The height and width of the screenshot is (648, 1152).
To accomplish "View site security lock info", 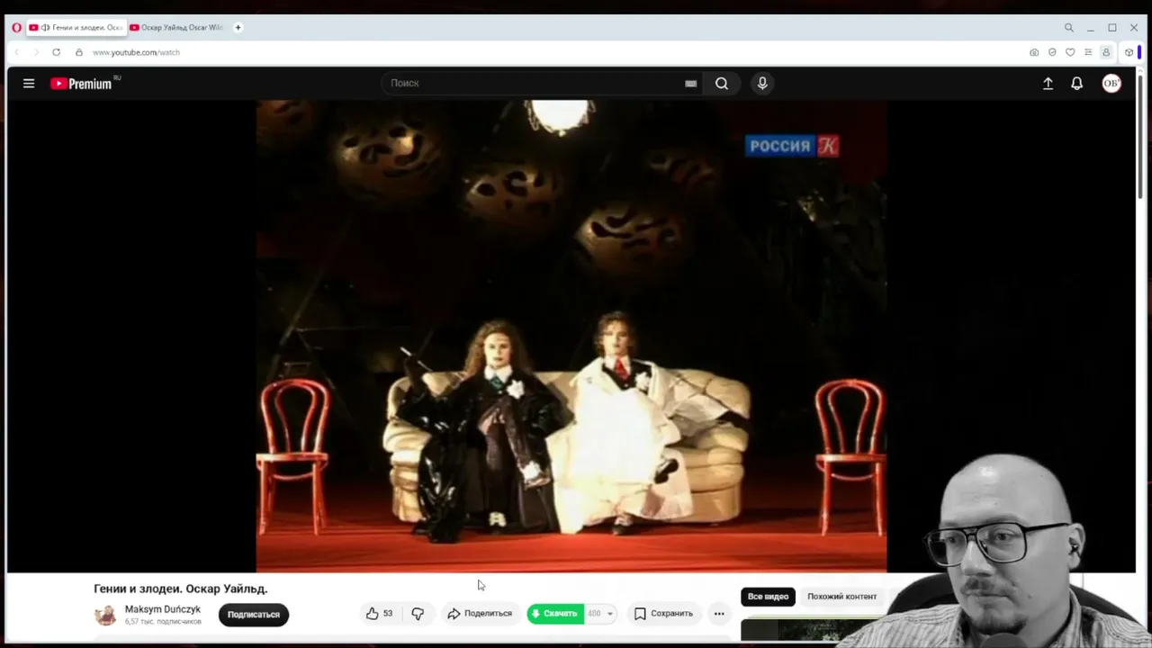I will 79,52.
